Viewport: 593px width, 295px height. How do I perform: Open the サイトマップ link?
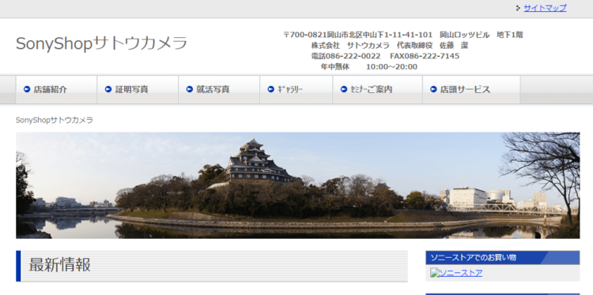(x=545, y=8)
